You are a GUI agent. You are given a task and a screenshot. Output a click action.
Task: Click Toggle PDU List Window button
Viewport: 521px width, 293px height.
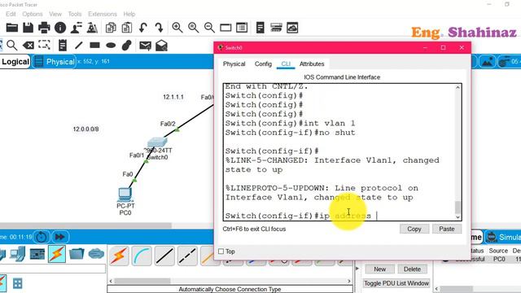tap(396, 283)
